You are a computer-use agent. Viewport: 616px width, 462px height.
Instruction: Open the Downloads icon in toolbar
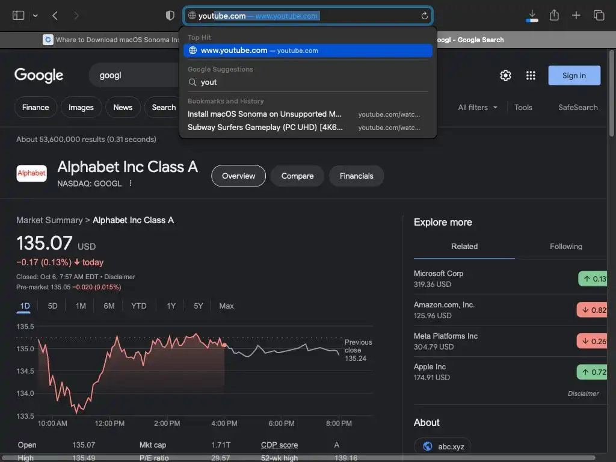tap(532, 16)
